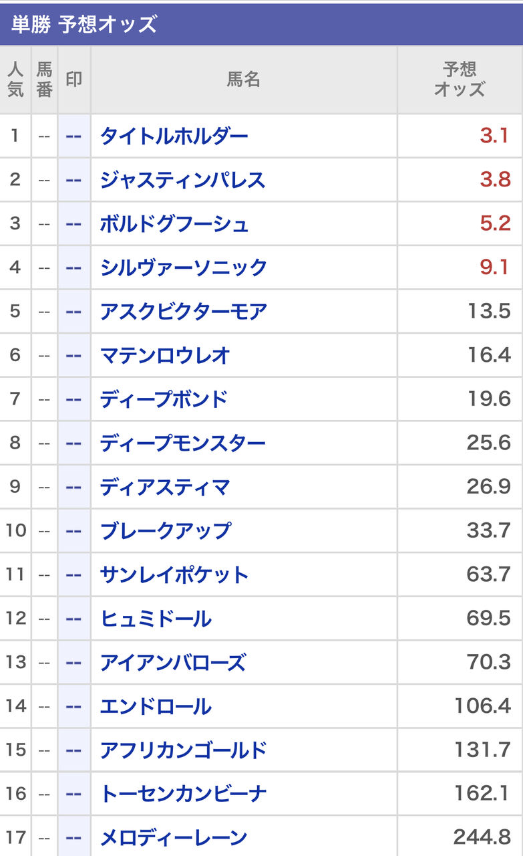Click the 予想オッズ column header
Image resolution: width=523 pixels, height=856 pixels.
(x=460, y=80)
